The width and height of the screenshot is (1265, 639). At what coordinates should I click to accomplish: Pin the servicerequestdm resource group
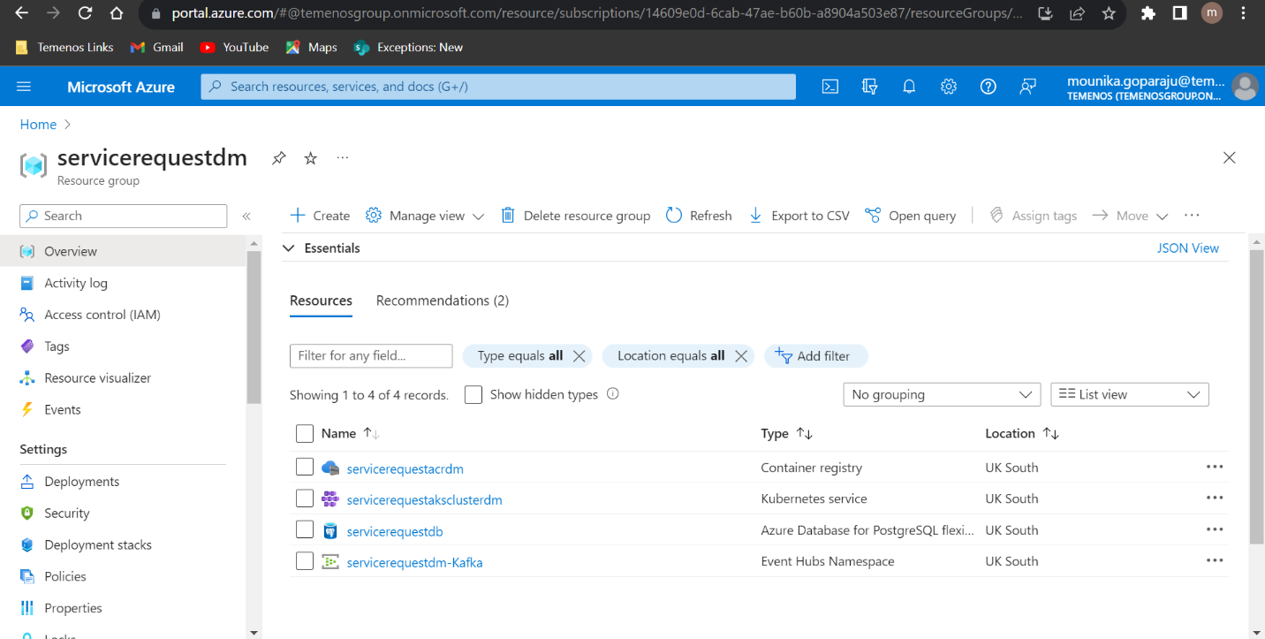coord(279,158)
